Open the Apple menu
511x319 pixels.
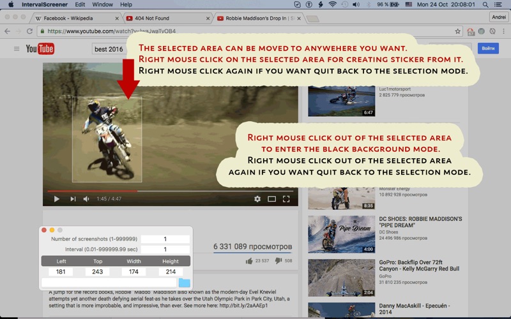tap(11, 4)
